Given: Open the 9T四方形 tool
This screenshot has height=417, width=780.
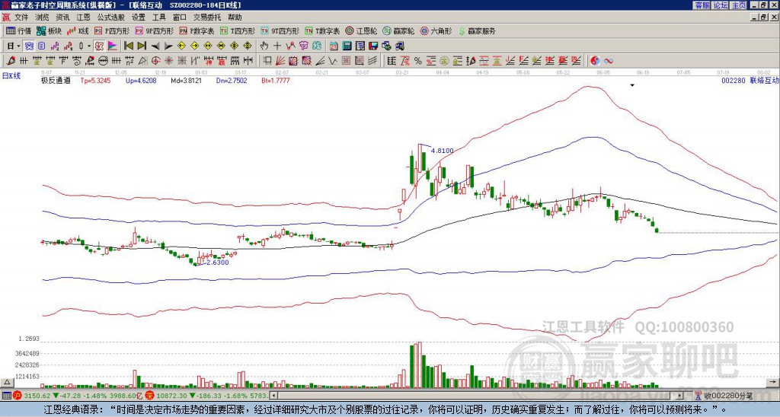Looking at the screenshot, I should tap(280, 30).
